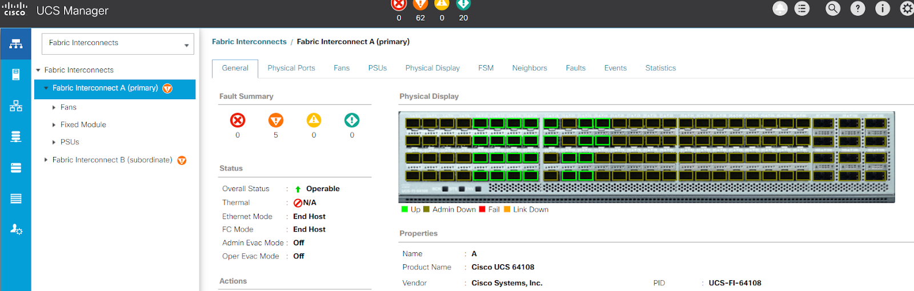Select the General tab
This screenshot has height=291, width=914.
(x=235, y=68)
